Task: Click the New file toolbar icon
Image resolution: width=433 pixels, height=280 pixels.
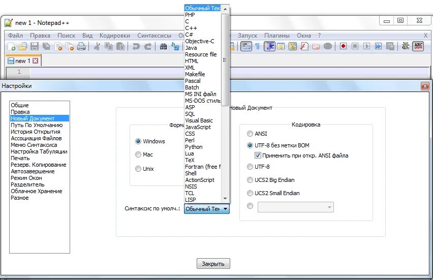Action: [11, 46]
